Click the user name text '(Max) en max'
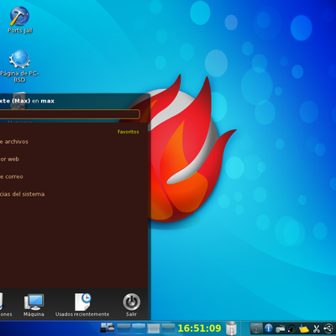The width and height of the screenshot is (336, 336). (34, 101)
